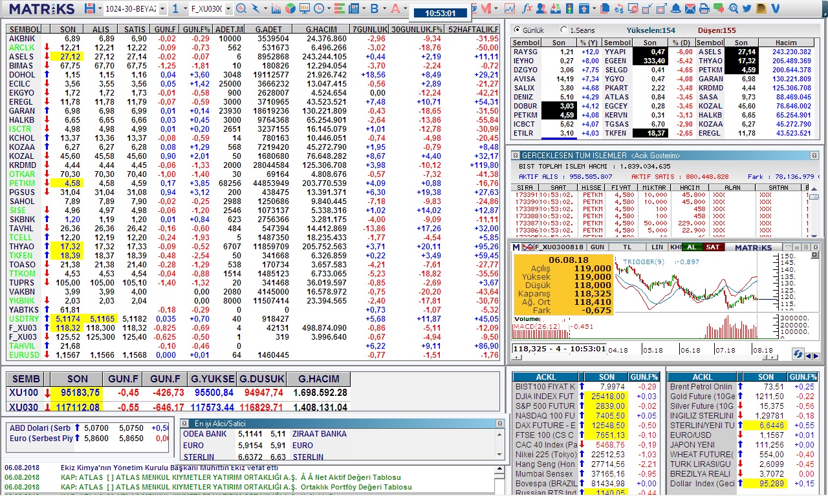
Task: Click Brent Petrol row in commodities panel
Action: (743, 387)
